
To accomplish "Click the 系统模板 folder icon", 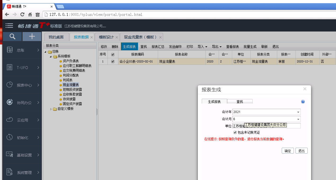I will pos(55,56).
